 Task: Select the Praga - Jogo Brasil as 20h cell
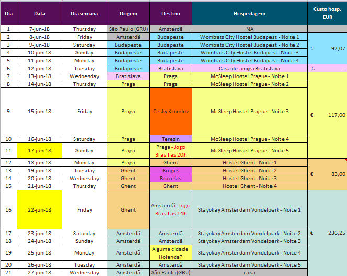(x=170, y=151)
